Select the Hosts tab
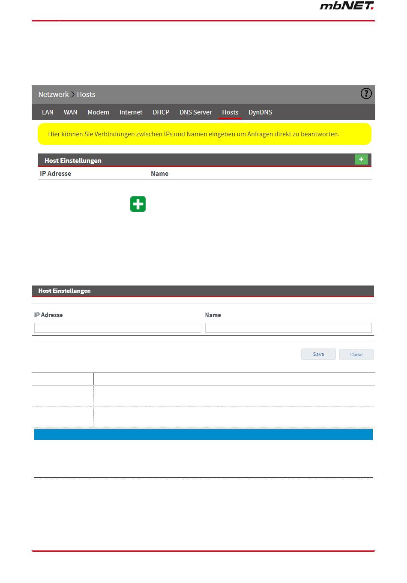Viewport: 407px width, 583px height. click(230, 112)
